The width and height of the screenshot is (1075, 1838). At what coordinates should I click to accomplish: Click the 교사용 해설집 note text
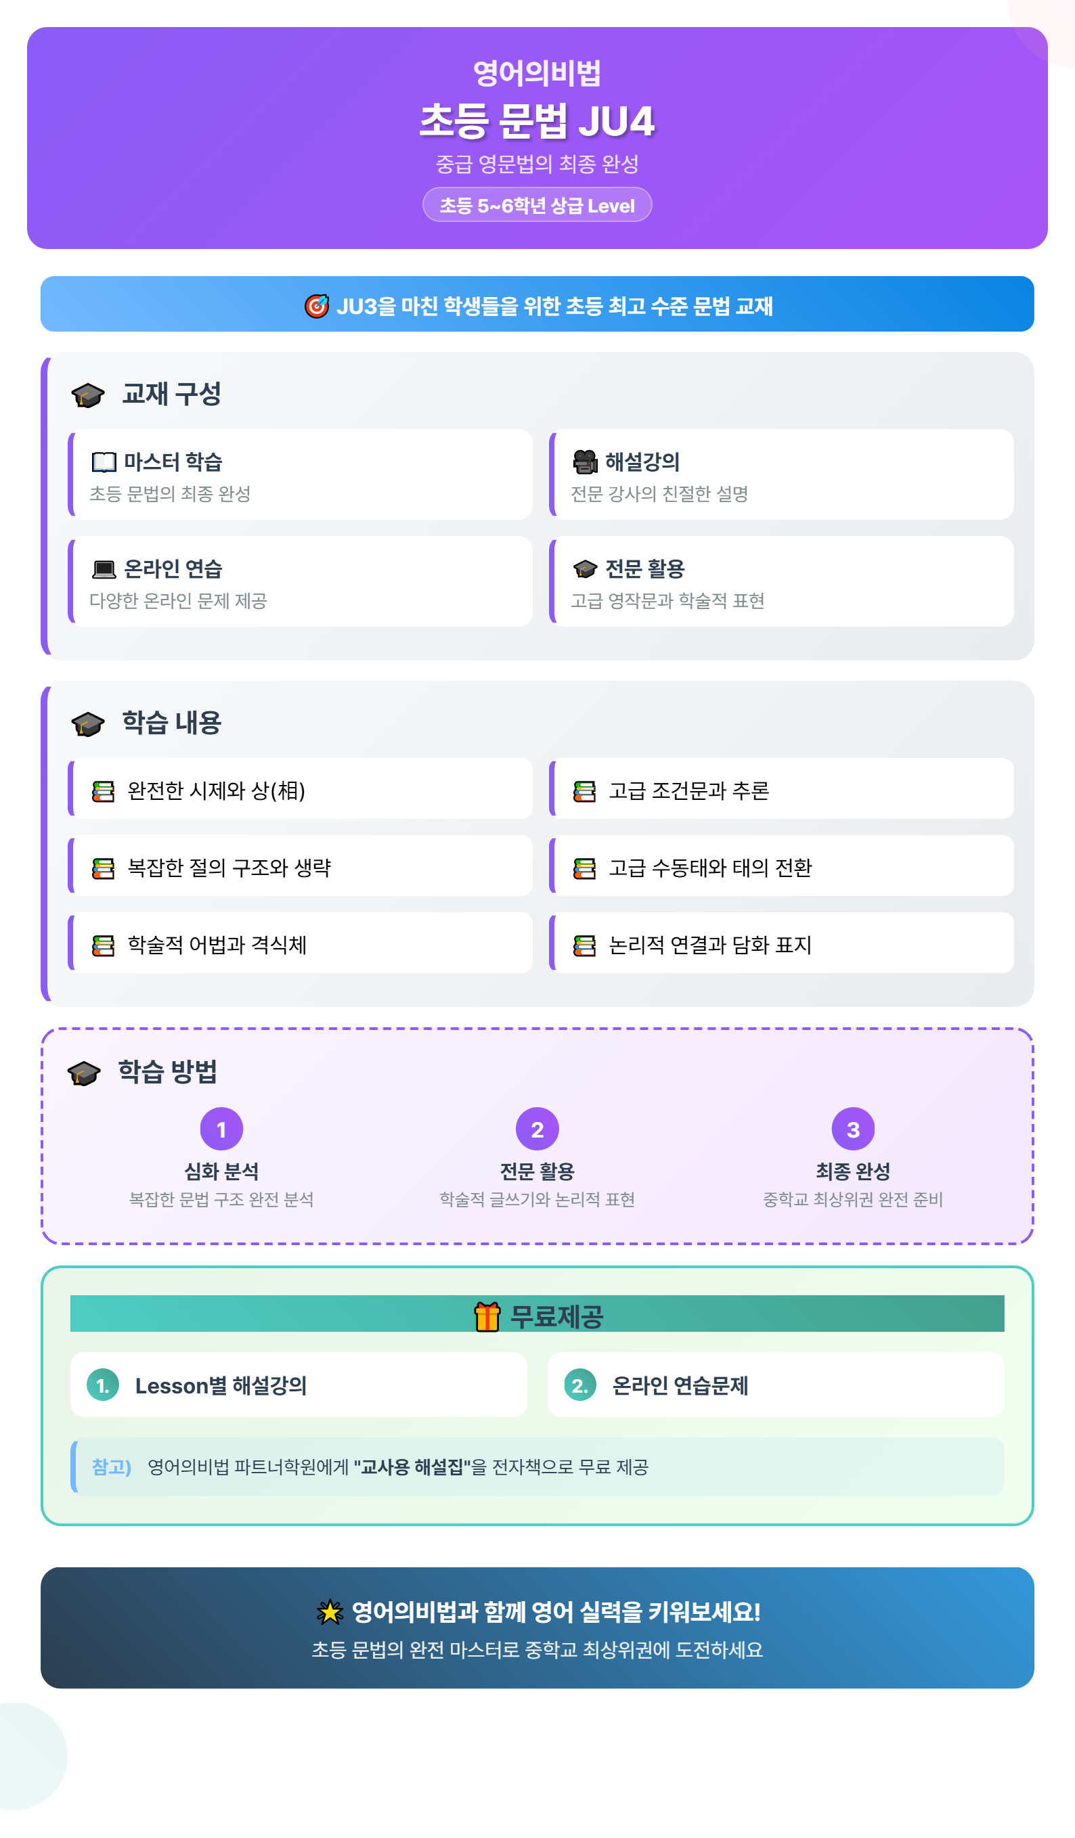pos(412,1466)
